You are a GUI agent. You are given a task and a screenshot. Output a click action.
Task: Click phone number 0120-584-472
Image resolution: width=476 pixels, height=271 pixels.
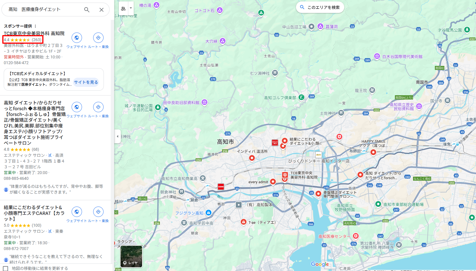pyautogui.click(x=16, y=63)
